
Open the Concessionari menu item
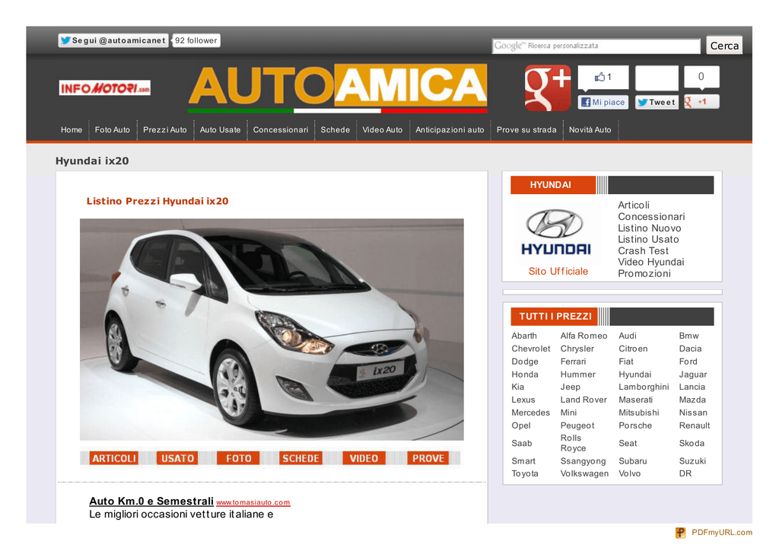[x=281, y=129]
